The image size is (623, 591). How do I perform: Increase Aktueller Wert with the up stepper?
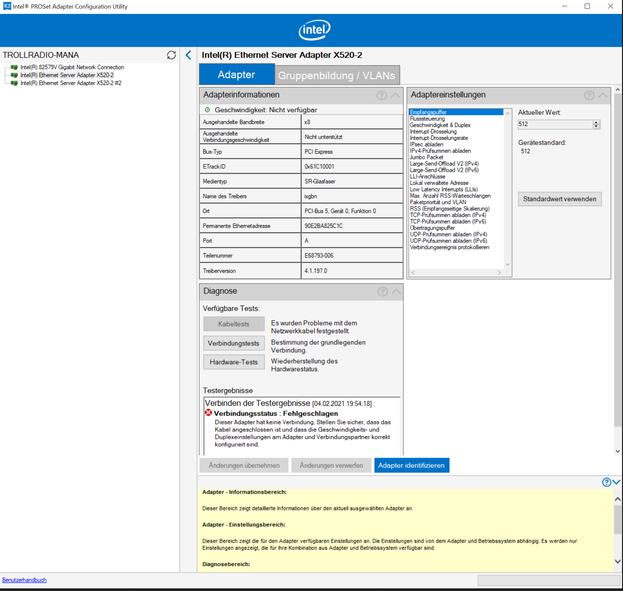click(x=596, y=122)
